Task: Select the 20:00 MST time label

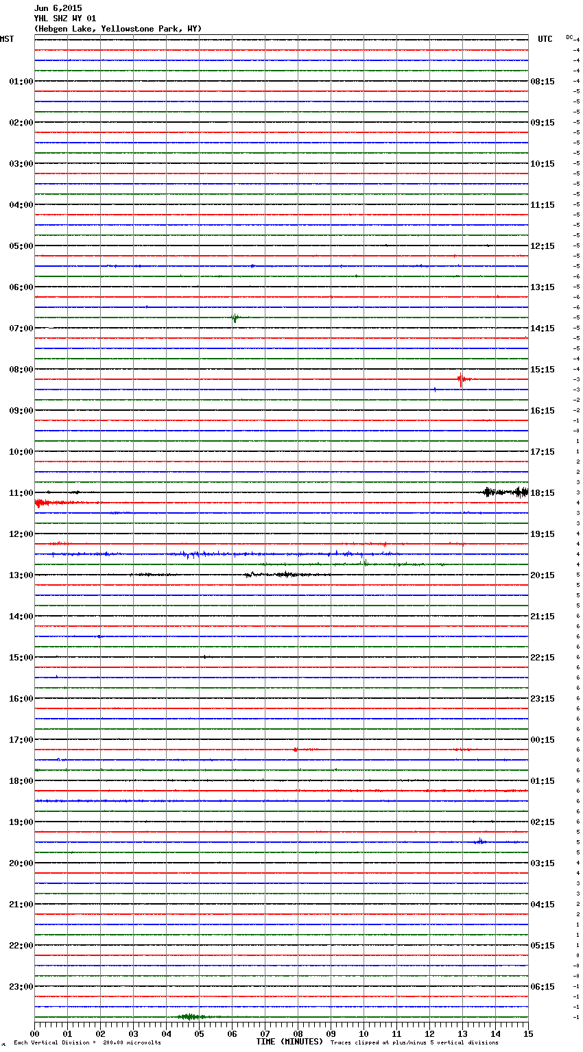Action: 21,863
